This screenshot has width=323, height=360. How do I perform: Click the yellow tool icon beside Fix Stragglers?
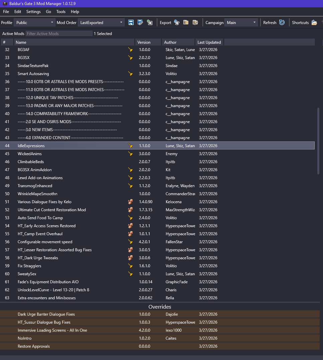tap(130, 266)
